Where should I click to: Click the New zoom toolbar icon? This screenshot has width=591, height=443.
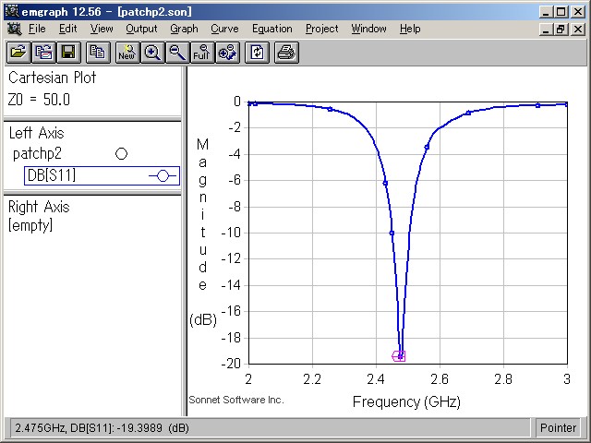coord(127,53)
